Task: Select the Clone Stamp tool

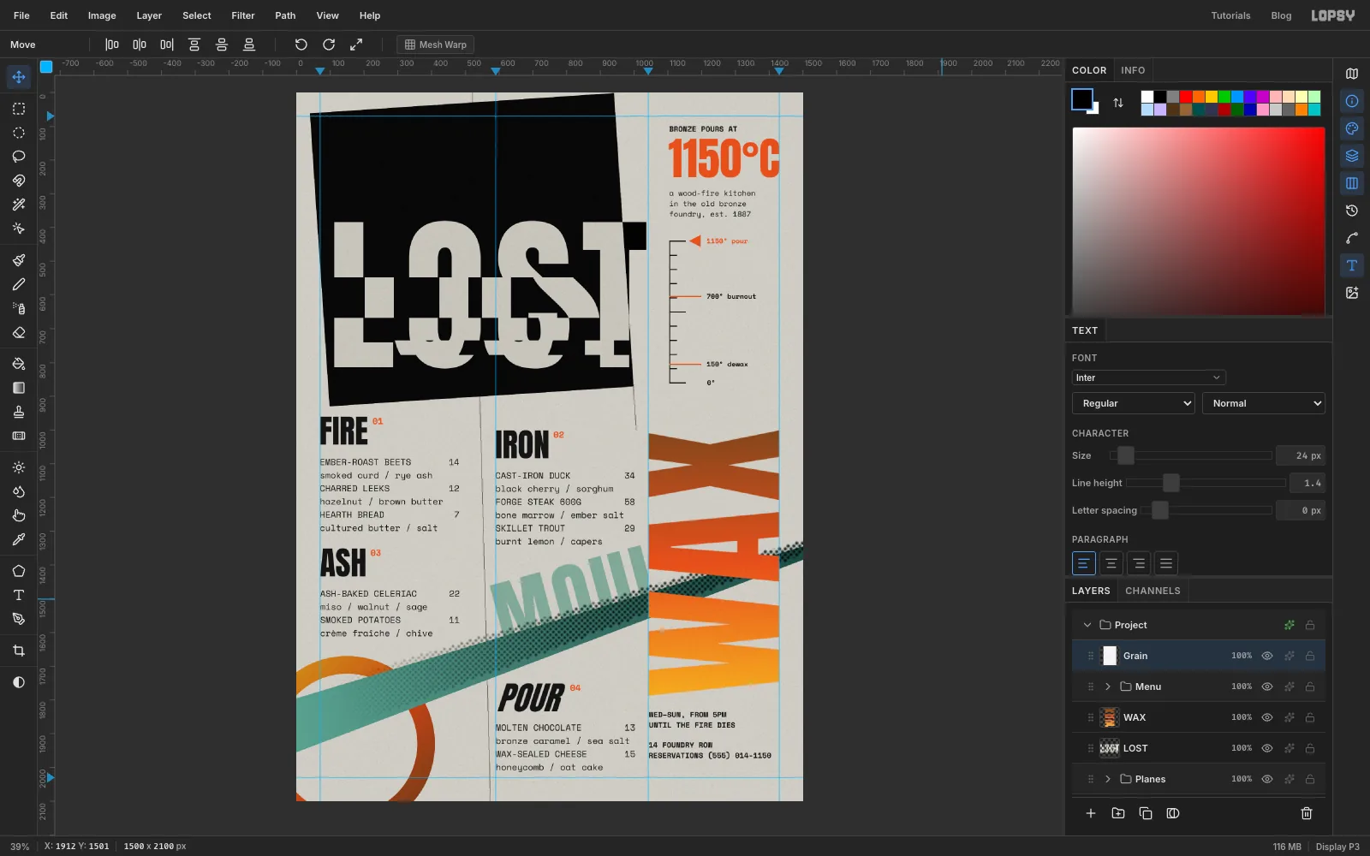Action: click(x=19, y=412)
